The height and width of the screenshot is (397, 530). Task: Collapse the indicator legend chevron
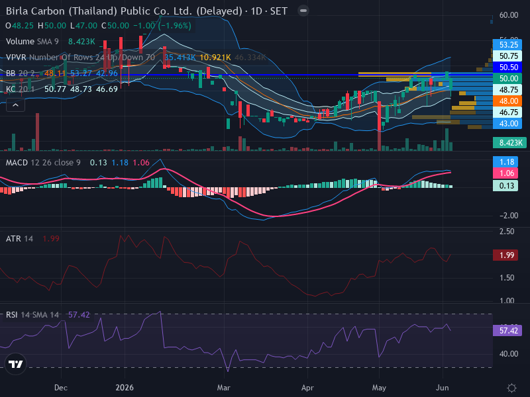[x=15, y=105]
